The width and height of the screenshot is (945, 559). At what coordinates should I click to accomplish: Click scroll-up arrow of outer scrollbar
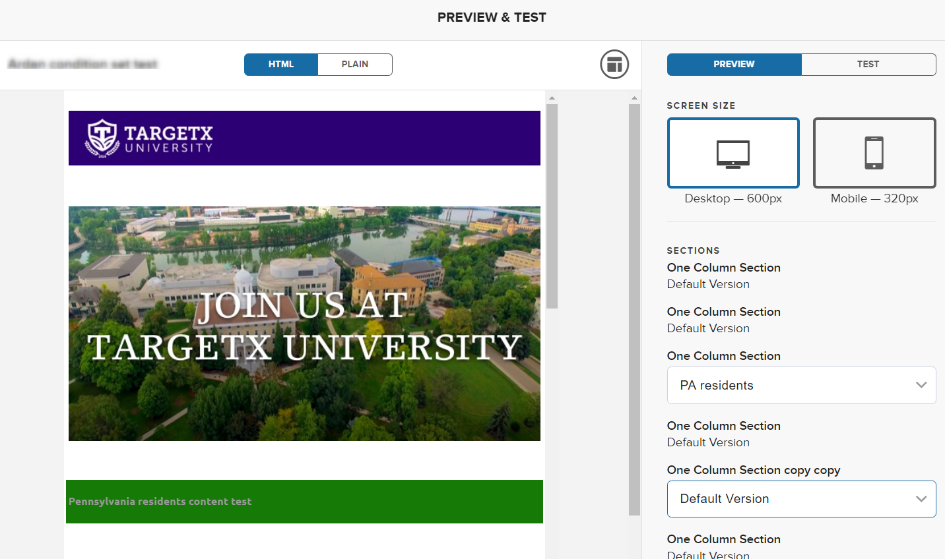[x=634, y=98]
